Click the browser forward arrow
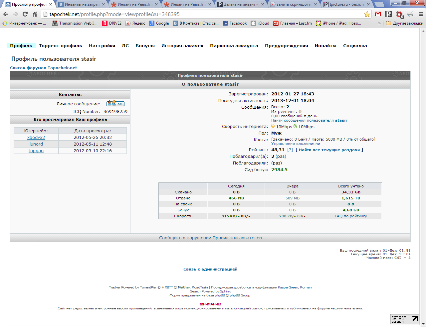The width and height of the screenshot is (426, 327). point(15,14)
